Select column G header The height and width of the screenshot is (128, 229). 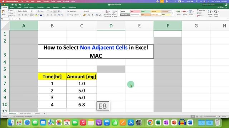196,26
